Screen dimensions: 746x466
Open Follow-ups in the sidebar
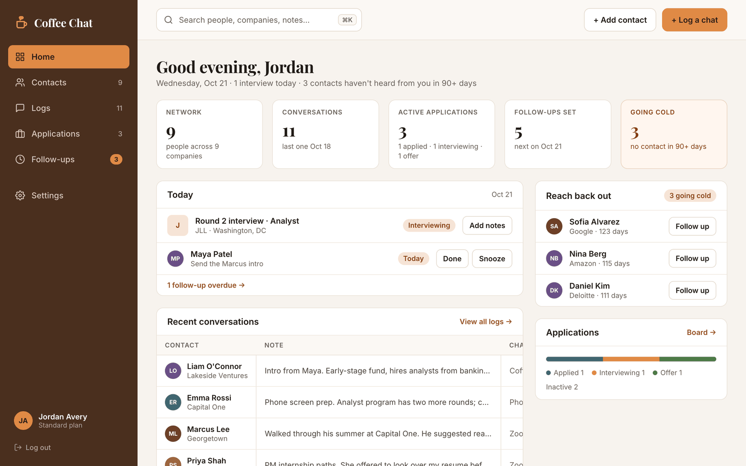pyautogui.click(x=69, y=159)
